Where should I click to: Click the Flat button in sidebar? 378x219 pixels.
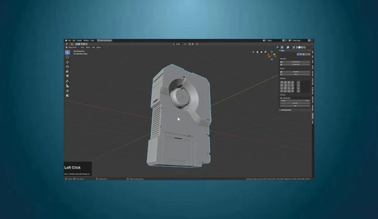[295, 106]
